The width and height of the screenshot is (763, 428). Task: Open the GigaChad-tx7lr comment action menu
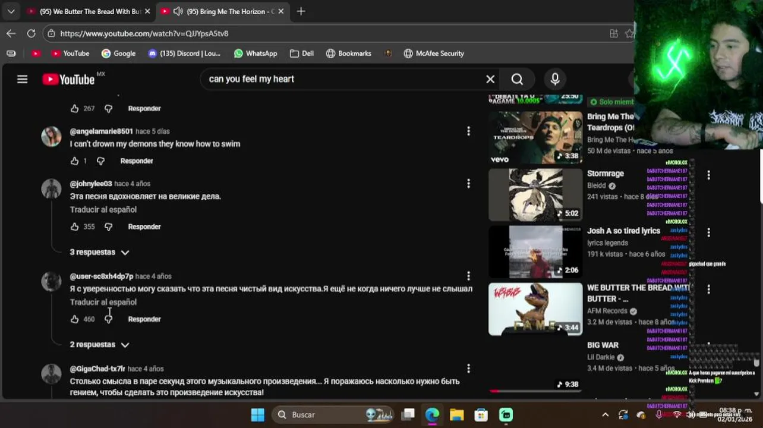tap(468, 369)
